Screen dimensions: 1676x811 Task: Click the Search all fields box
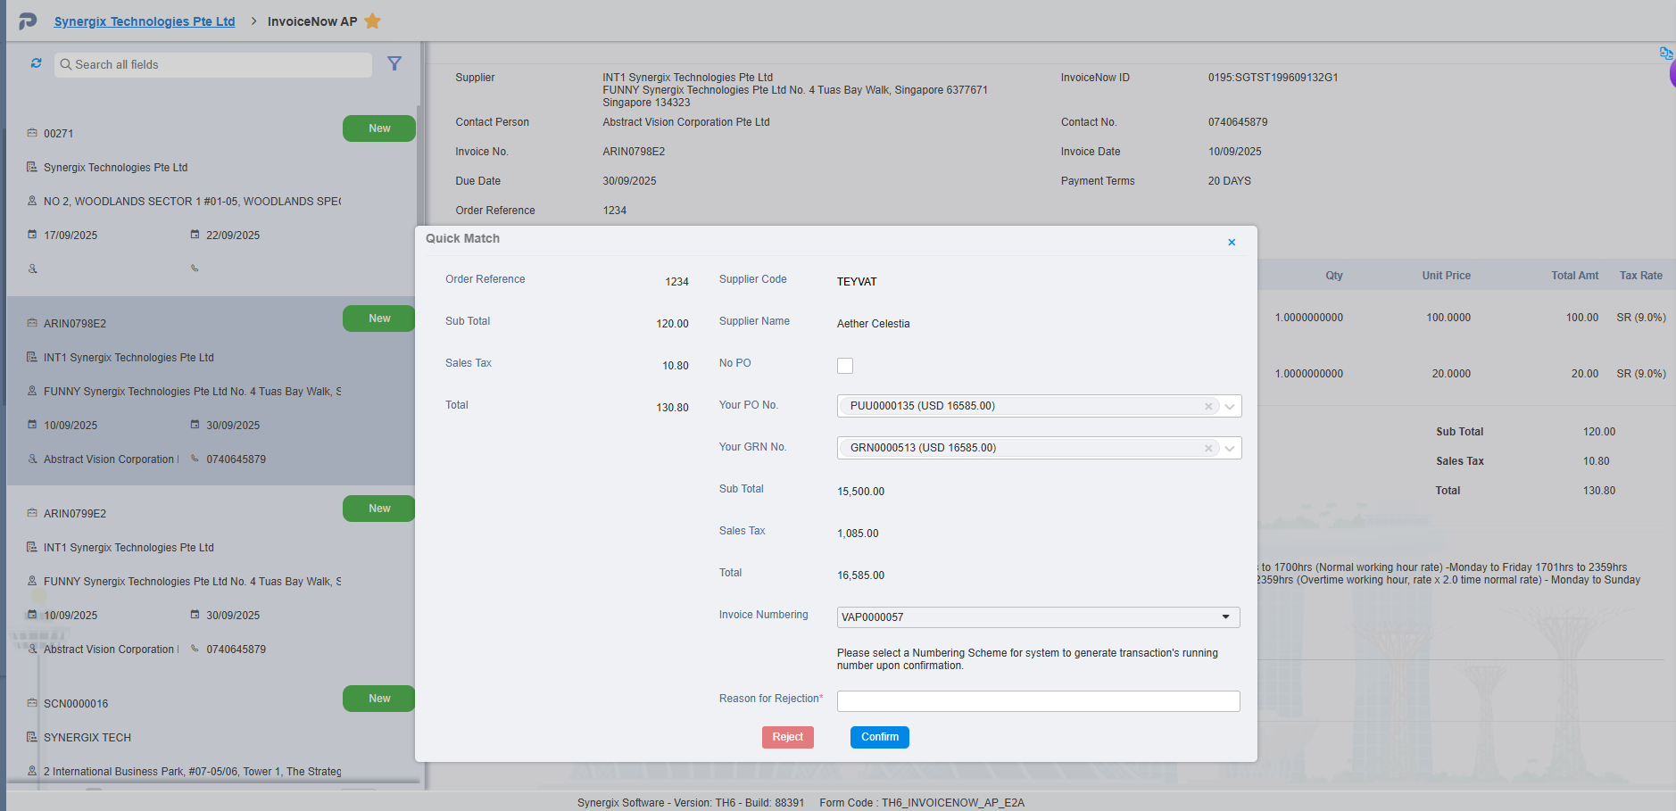[x=214, y=65]
